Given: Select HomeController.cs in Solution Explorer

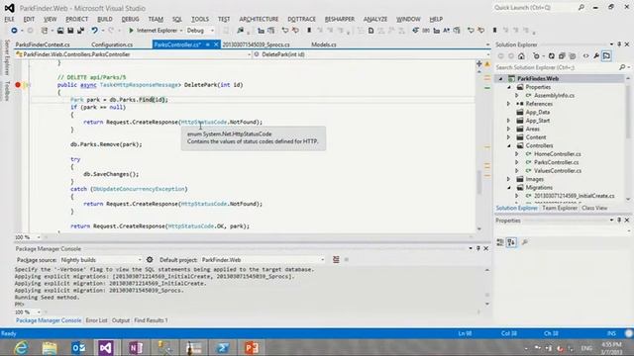Looking at the screenshot, I should 557,154.
